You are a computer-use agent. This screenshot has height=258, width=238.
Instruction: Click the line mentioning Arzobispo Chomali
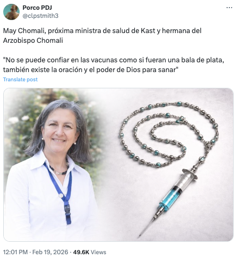point(33,40)
